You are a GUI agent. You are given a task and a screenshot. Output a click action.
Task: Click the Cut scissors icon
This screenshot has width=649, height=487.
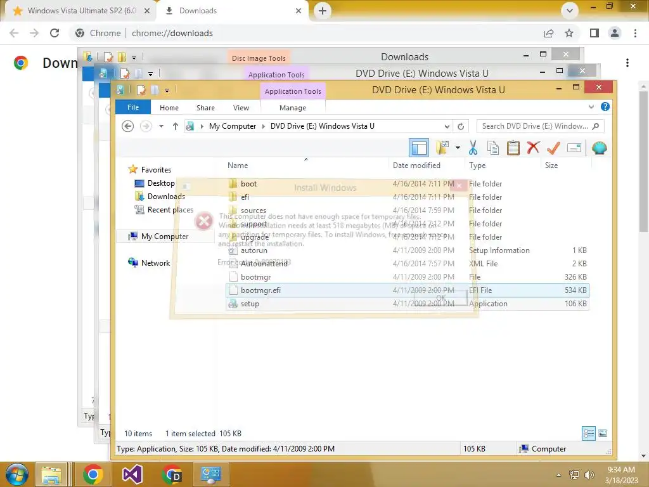[x=473, y=147]
